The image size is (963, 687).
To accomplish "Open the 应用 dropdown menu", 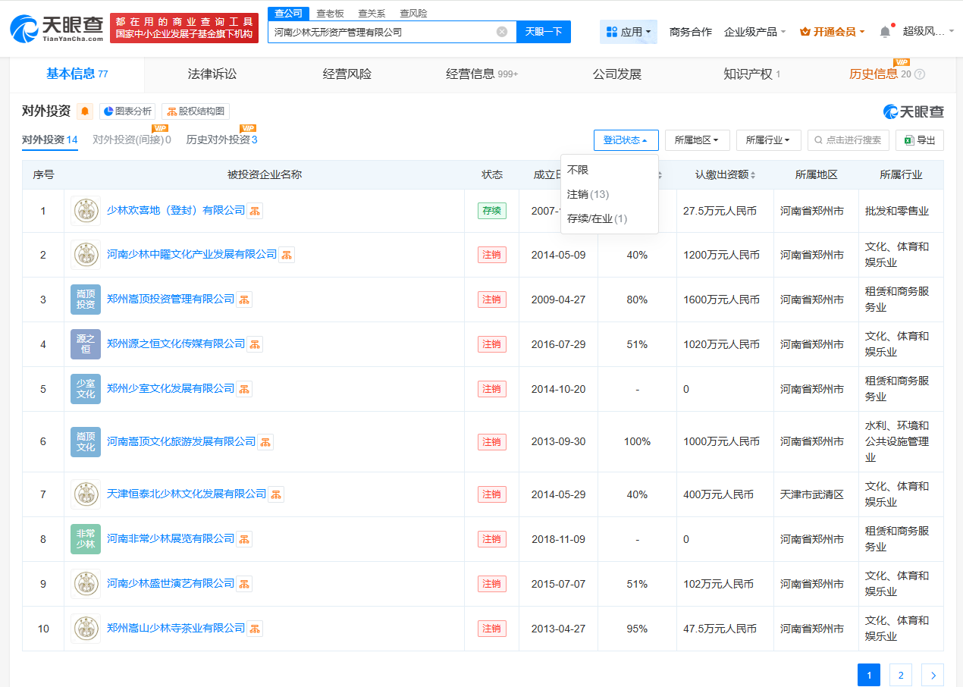I will pos(629,32).
